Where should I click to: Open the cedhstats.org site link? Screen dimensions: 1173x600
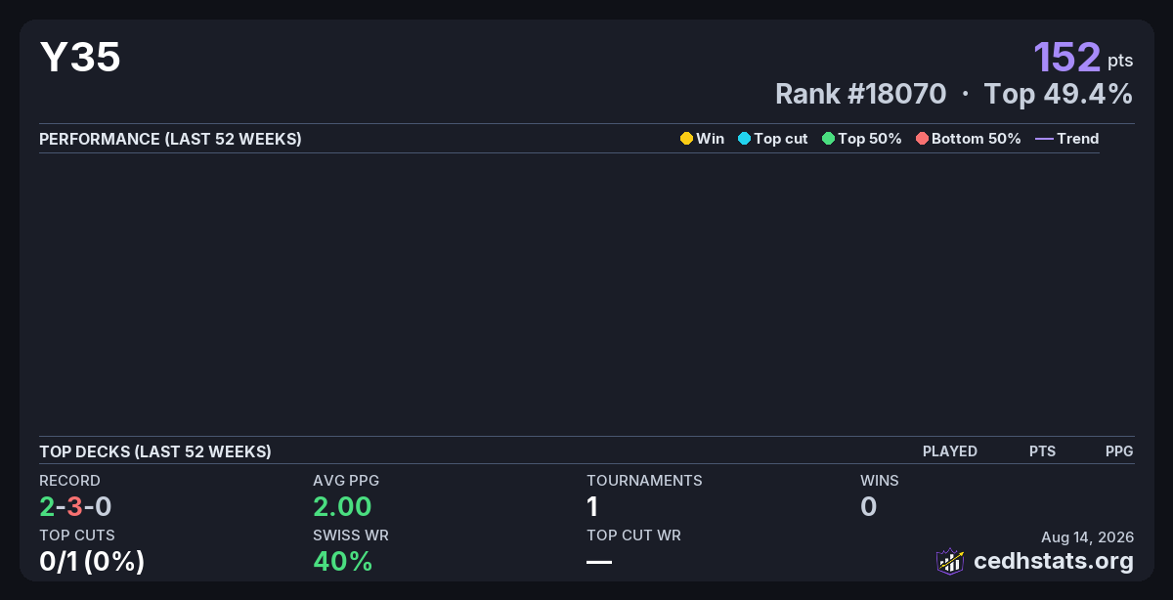click(1054, 561)
